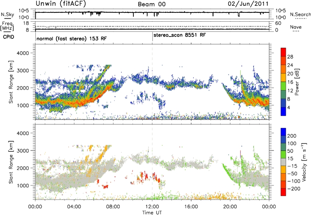This screenshot has height=215, width=311.
Task: Click the '50' tick on the velocity colorbar
Action: pos(290,151)
